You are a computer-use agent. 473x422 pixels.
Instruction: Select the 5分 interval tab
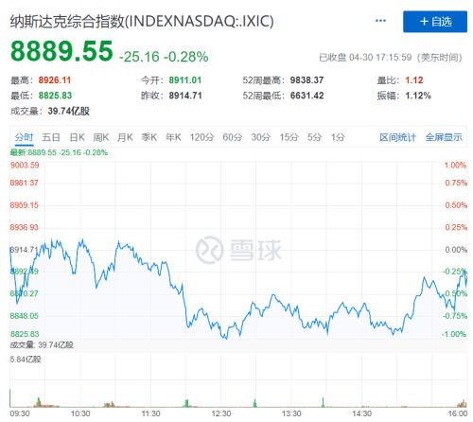pos(314,137)
